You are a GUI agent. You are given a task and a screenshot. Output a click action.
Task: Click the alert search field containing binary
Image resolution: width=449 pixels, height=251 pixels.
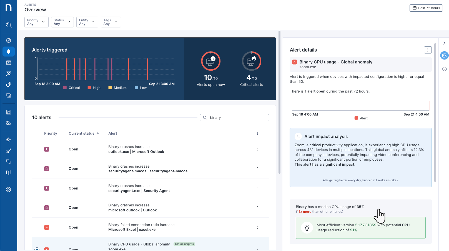click(234, 118)
